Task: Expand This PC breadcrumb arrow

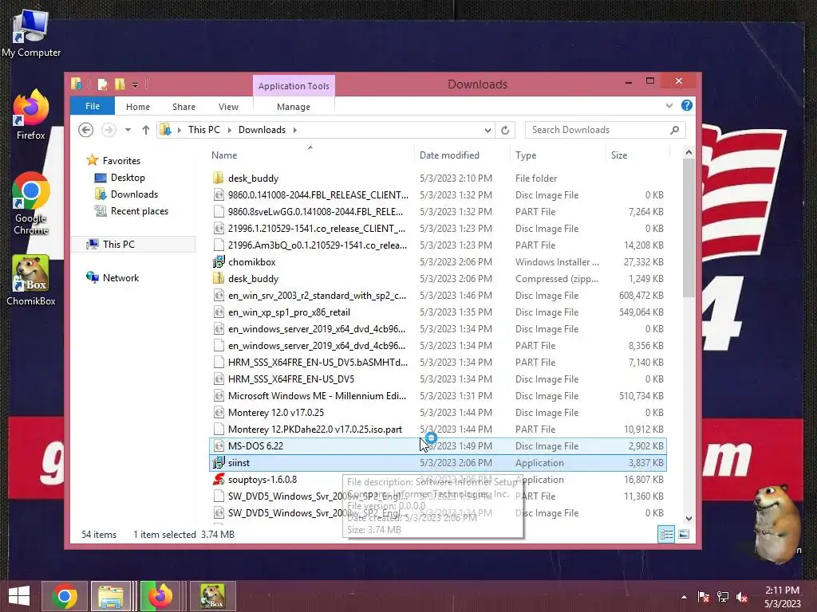Action: point(229,130)
